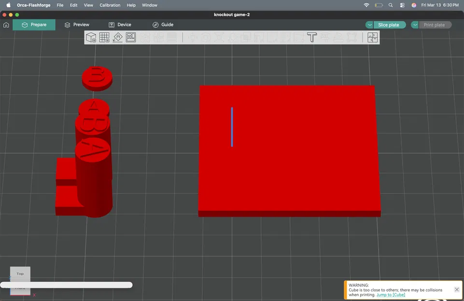Select the Text shape tool
The image size is (464, 301).
click(312, 38)
